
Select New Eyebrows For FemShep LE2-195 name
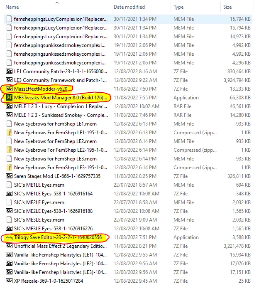[61, 150]
